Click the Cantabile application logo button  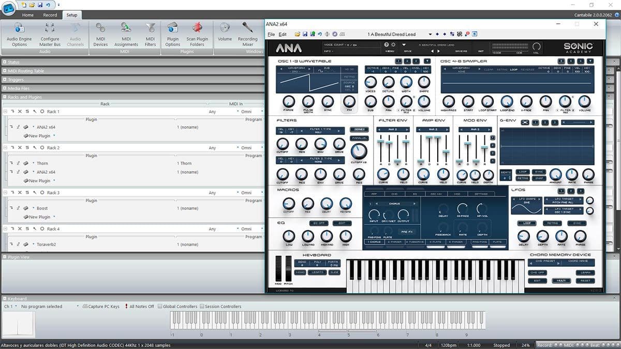[x=8, y=9]
